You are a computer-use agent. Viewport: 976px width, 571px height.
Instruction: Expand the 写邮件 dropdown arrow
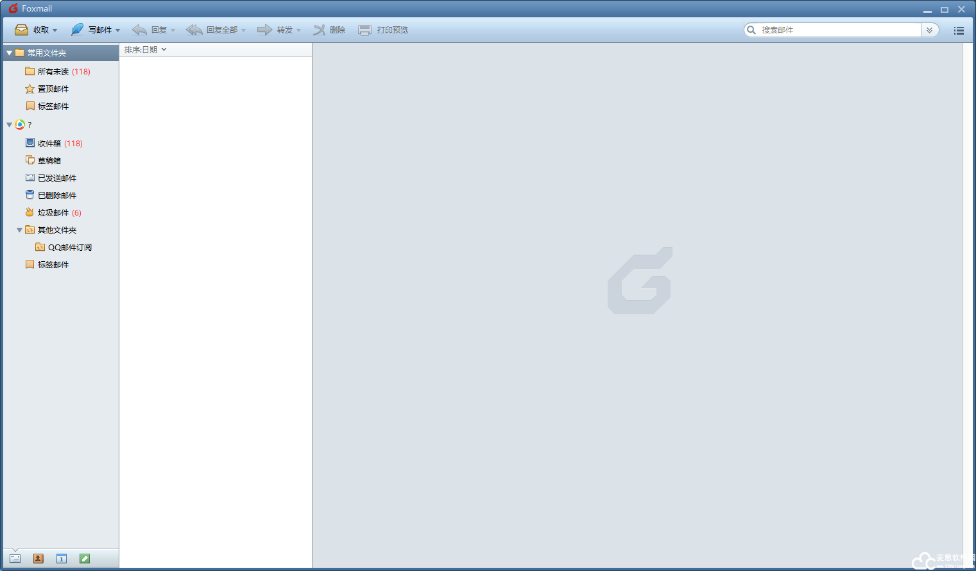(x=118, y=30)
